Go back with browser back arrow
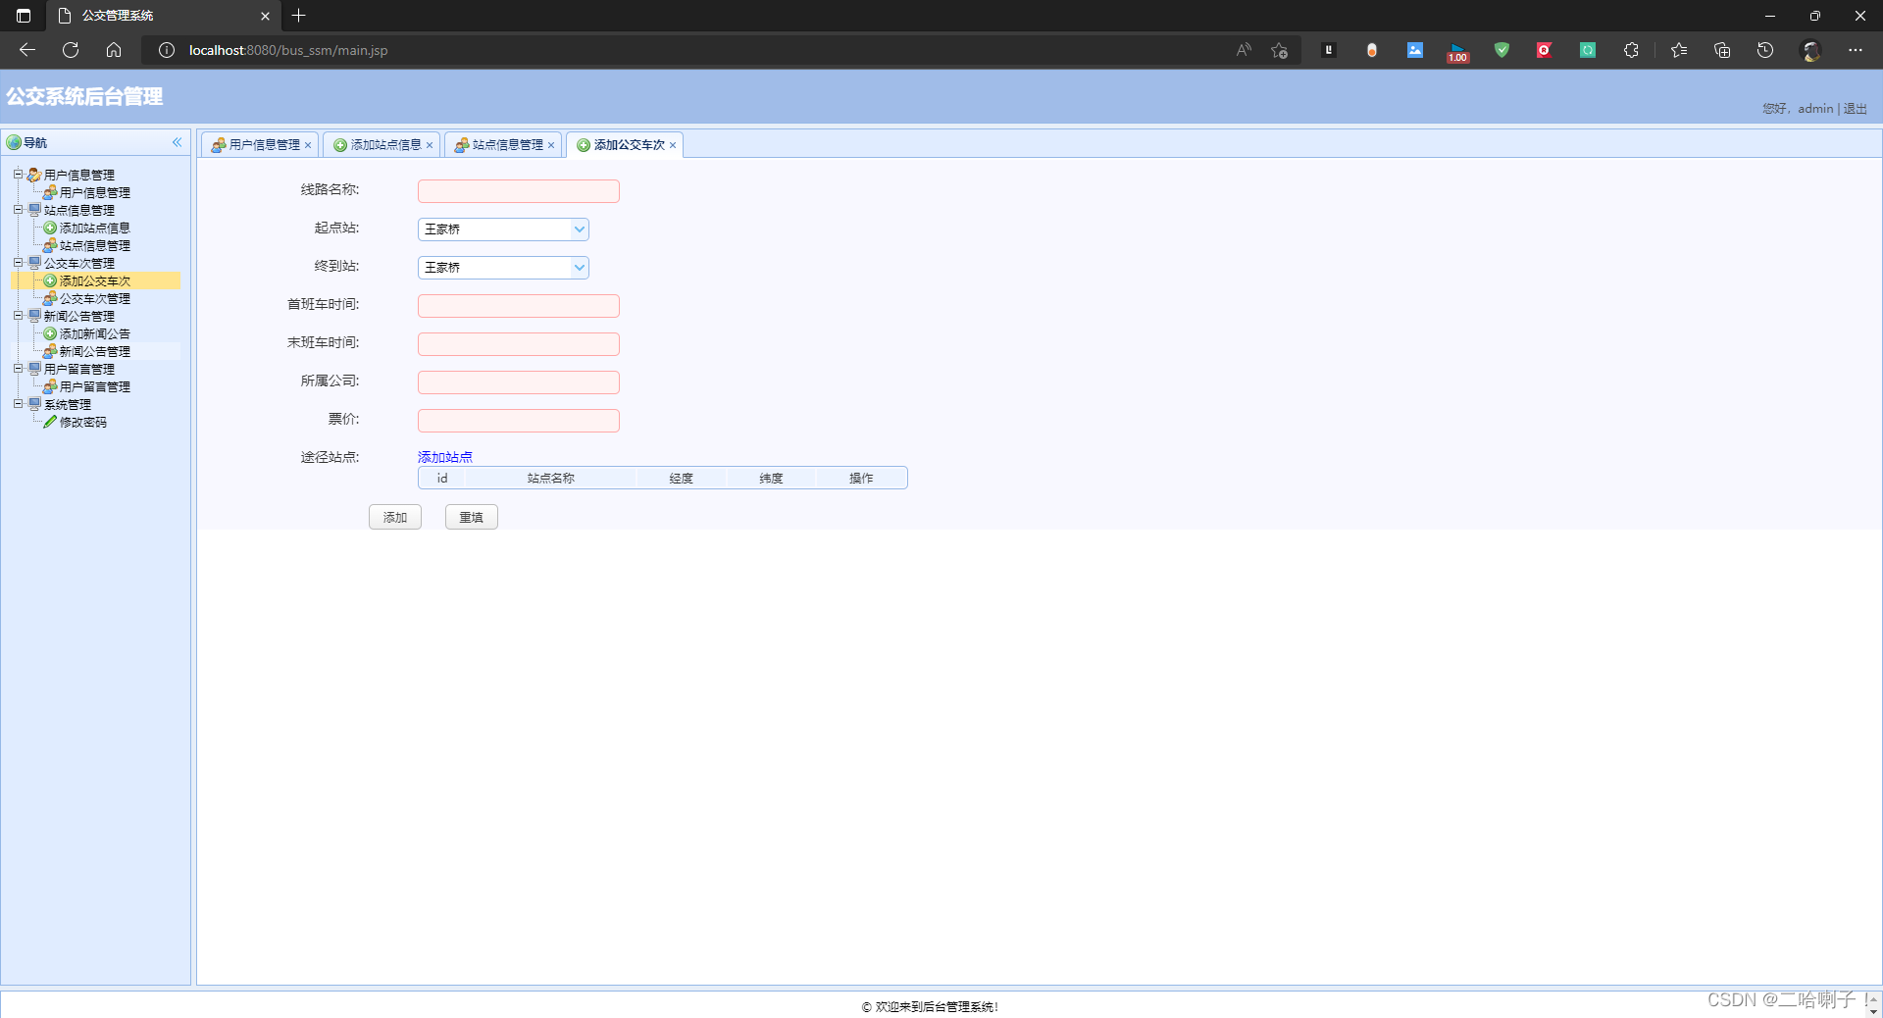The height and width of the screenshot is (1018, 1883). 27,50
